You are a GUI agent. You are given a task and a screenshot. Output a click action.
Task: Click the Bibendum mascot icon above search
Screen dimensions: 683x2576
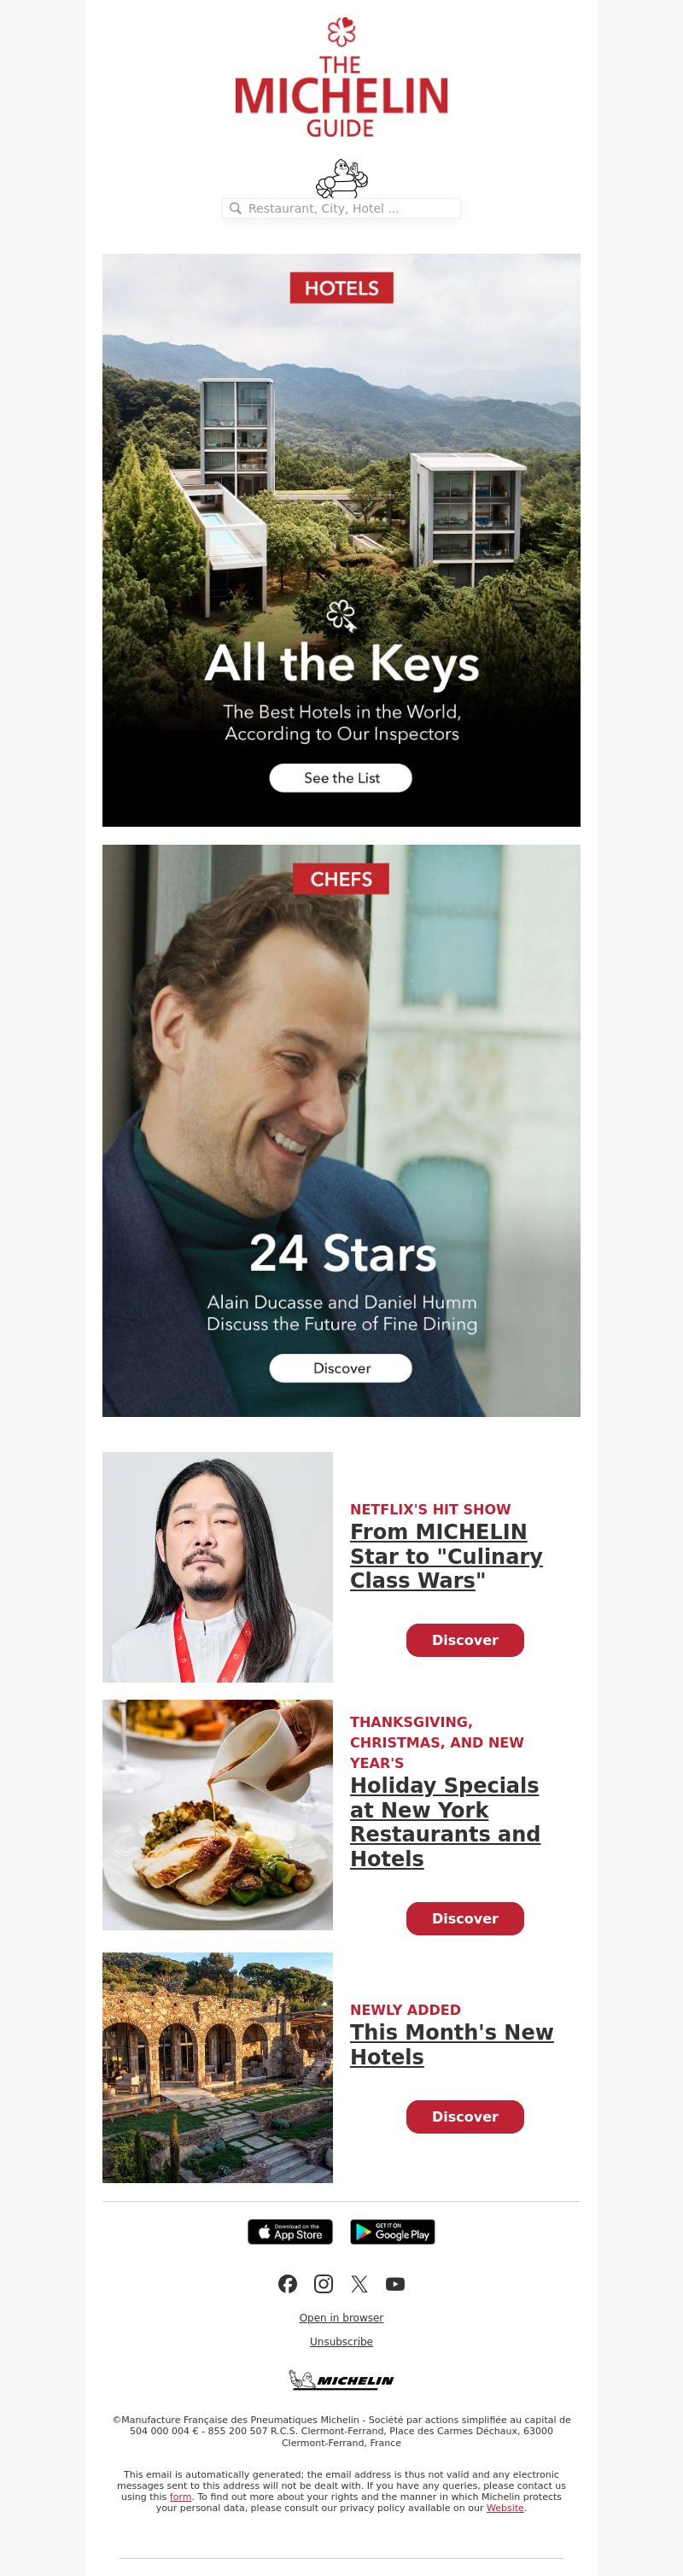click(x=341, y=178)
